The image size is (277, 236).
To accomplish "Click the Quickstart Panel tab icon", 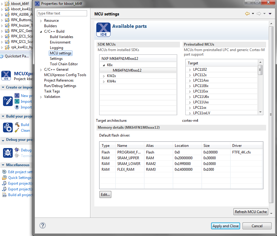I will point(2,56).
